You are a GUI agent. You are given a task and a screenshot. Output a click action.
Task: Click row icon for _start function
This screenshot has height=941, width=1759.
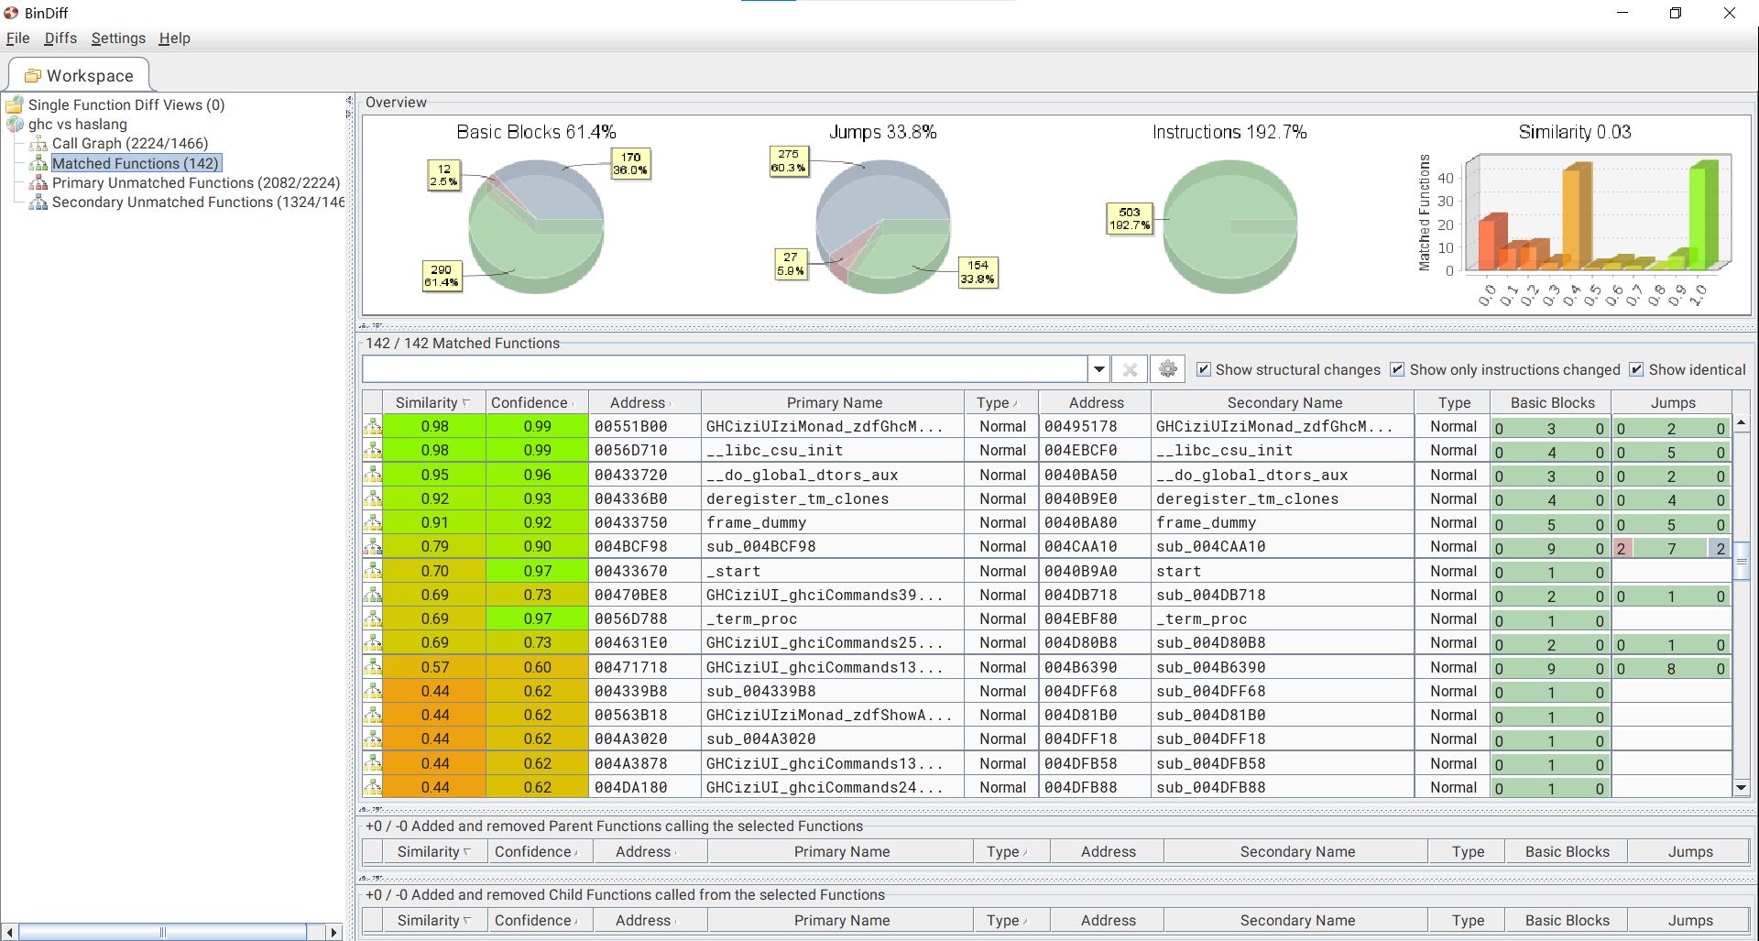373,571
